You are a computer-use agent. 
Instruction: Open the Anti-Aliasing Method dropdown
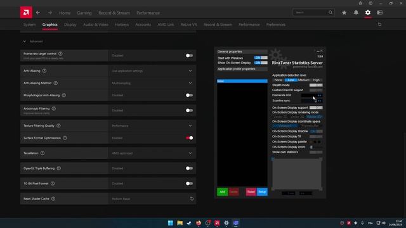190,83
